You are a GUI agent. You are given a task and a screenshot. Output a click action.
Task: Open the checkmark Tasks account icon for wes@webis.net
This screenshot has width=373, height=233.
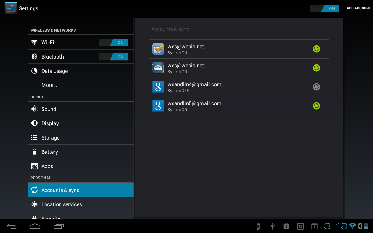pyautogui.click(x=158, y=49)
